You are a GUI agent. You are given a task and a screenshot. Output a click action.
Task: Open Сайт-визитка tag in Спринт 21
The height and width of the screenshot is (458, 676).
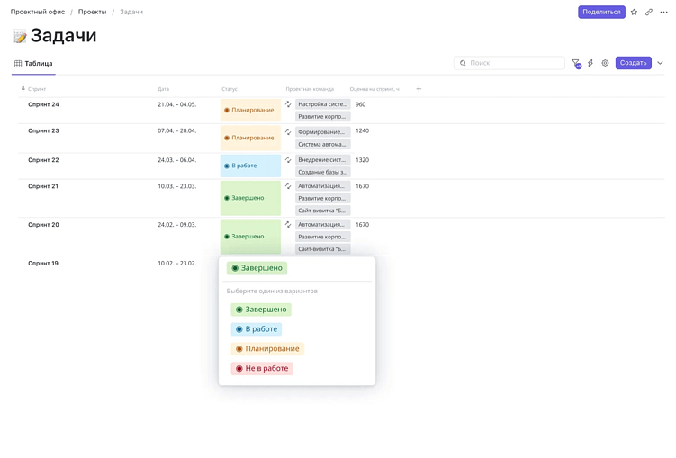(323, 211)
